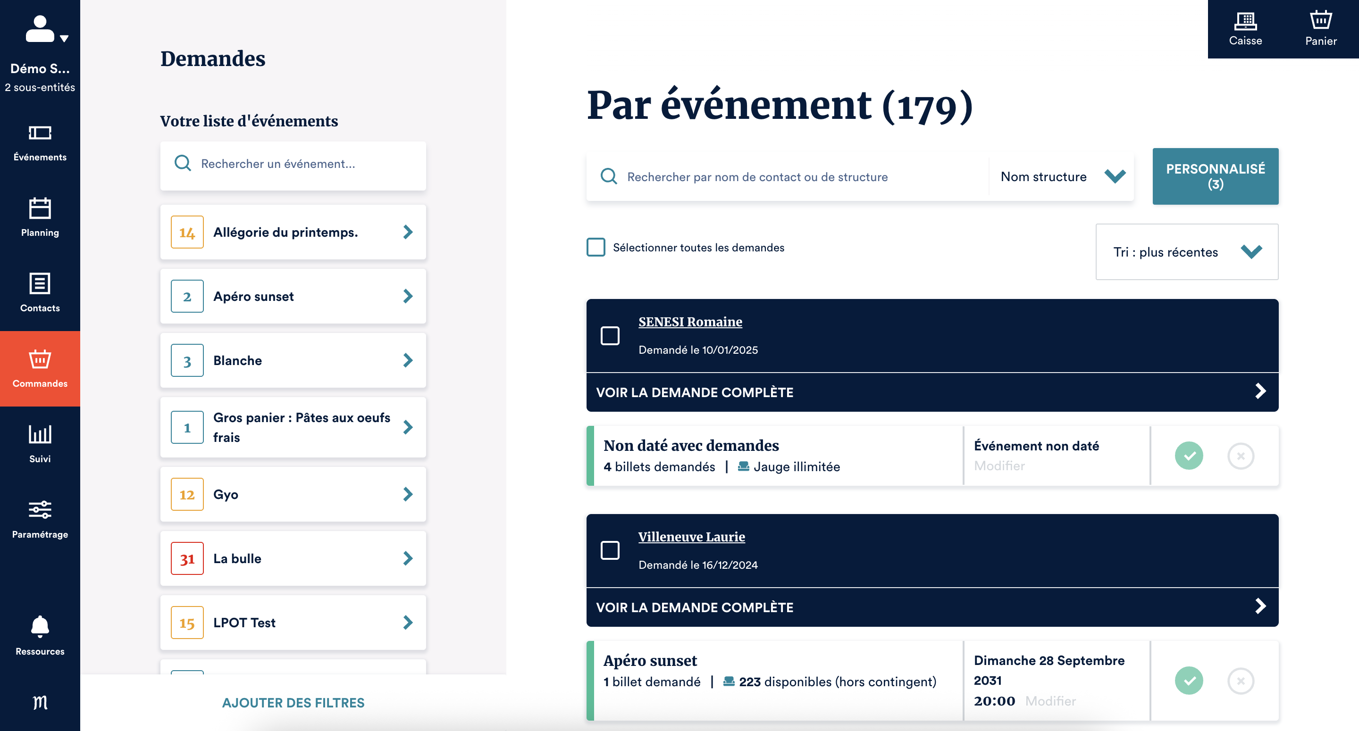Check Sélectionner toutes les demandes
The width and height of the screenshot is (1359, 731).
coord(596,247)
